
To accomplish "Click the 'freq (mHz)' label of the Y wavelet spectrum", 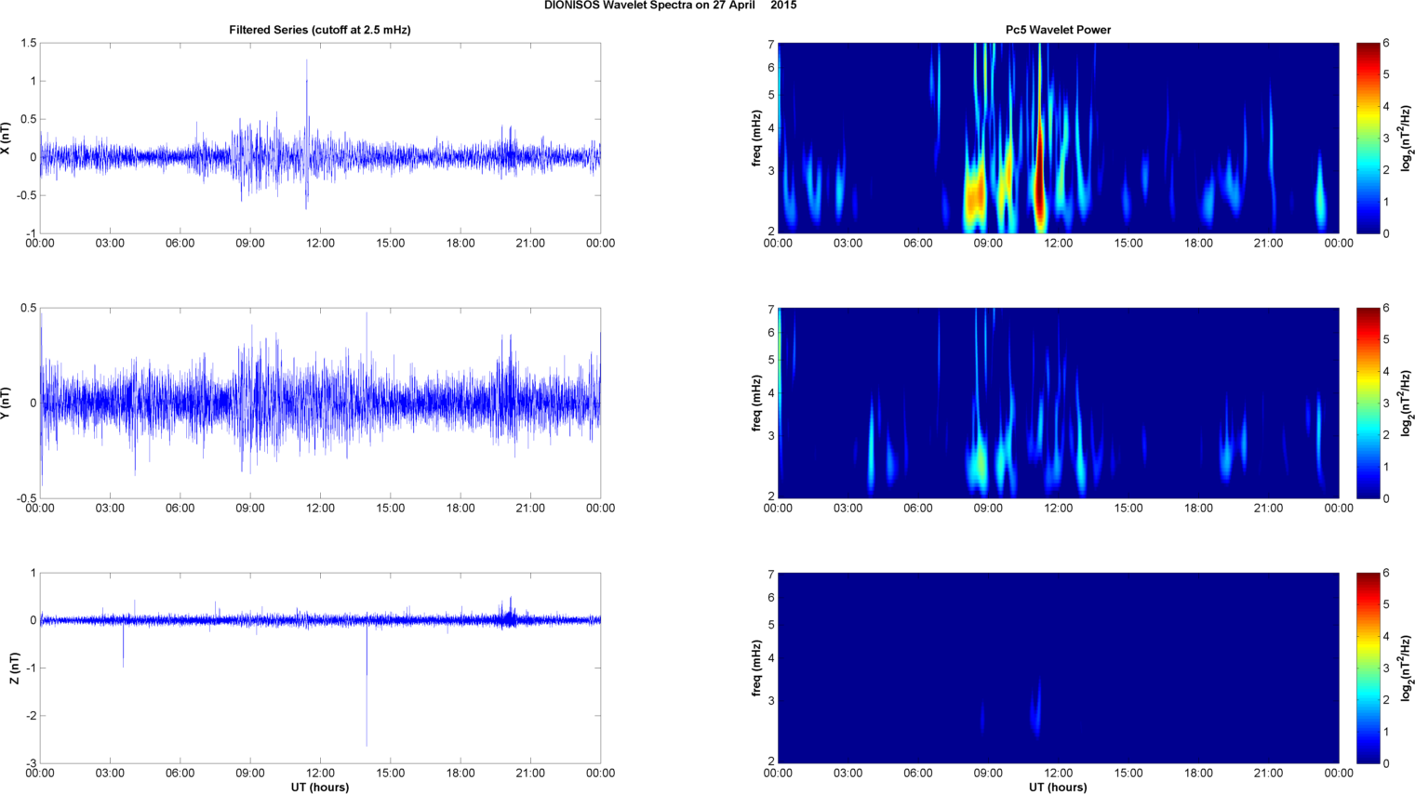I will click(757, 403).
